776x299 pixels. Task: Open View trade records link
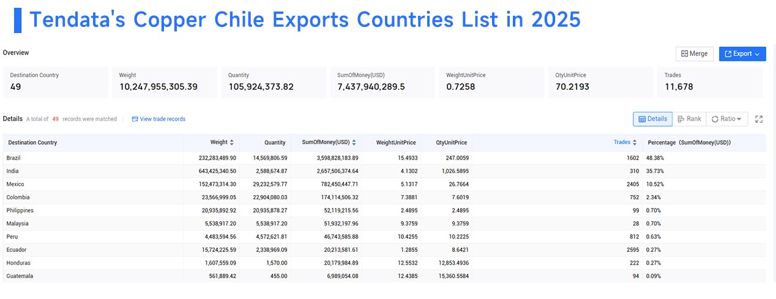[x=159, y=119]
